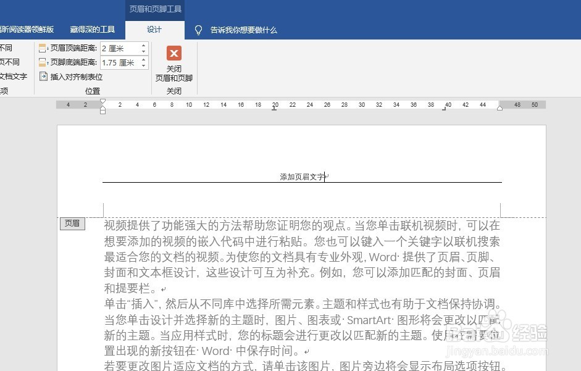This screenshot has width=581, height=371.
Task: Click the 页眉 header tag in the margin
Action: tap(72, 224)
